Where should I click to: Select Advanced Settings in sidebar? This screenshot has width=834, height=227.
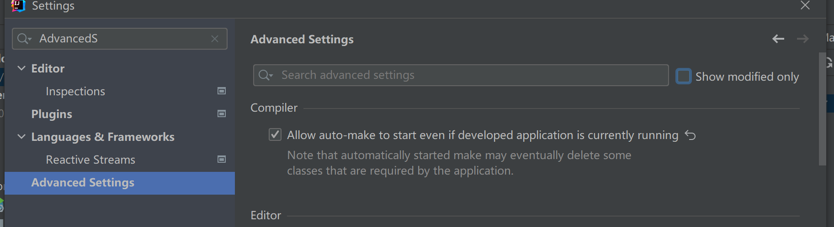click(120, 183)
